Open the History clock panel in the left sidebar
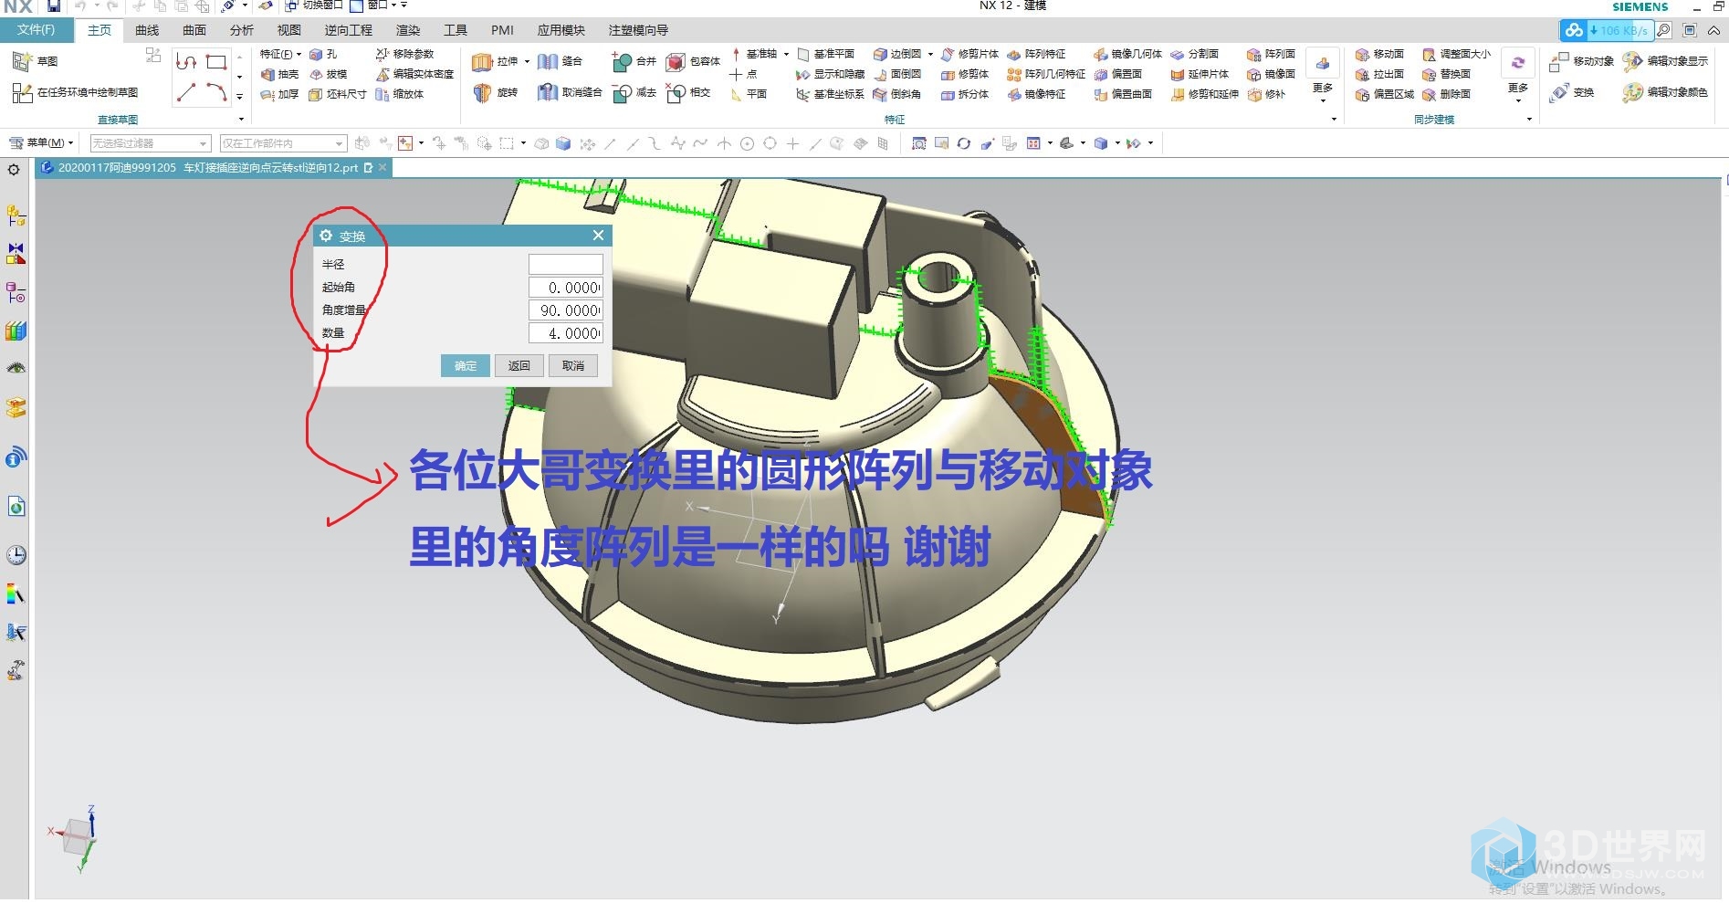Viewport: 1729px width, 903px height. pyautogui.click(x=16, y=554)
